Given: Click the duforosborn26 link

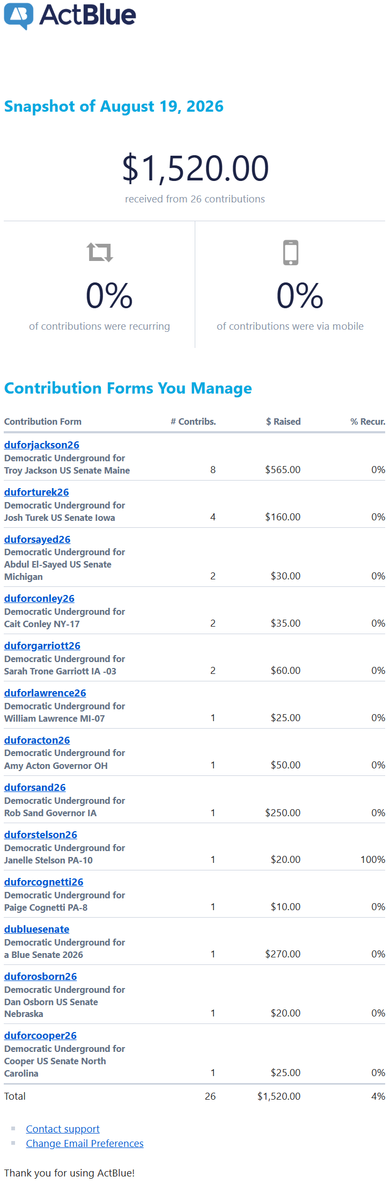Looking at the screenshot, I should [x=40, y=976].
